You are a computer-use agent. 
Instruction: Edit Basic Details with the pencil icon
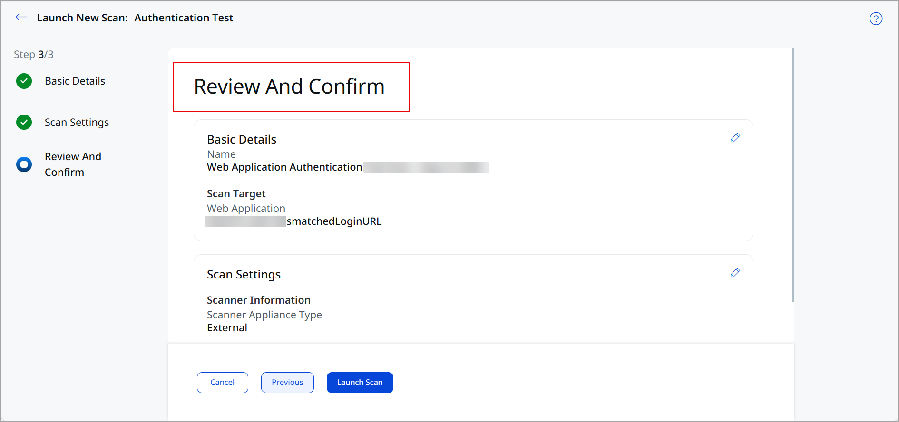pyautogui.click(x=735, y=138)
